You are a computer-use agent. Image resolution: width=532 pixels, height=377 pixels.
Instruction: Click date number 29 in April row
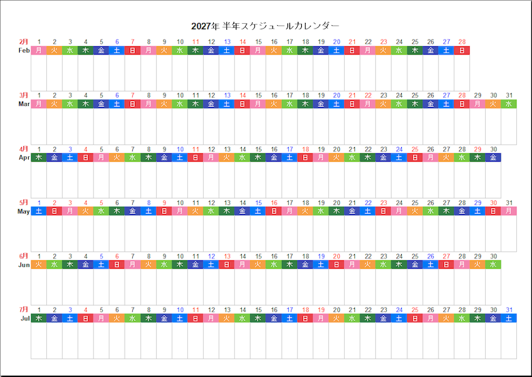(478, 149)
